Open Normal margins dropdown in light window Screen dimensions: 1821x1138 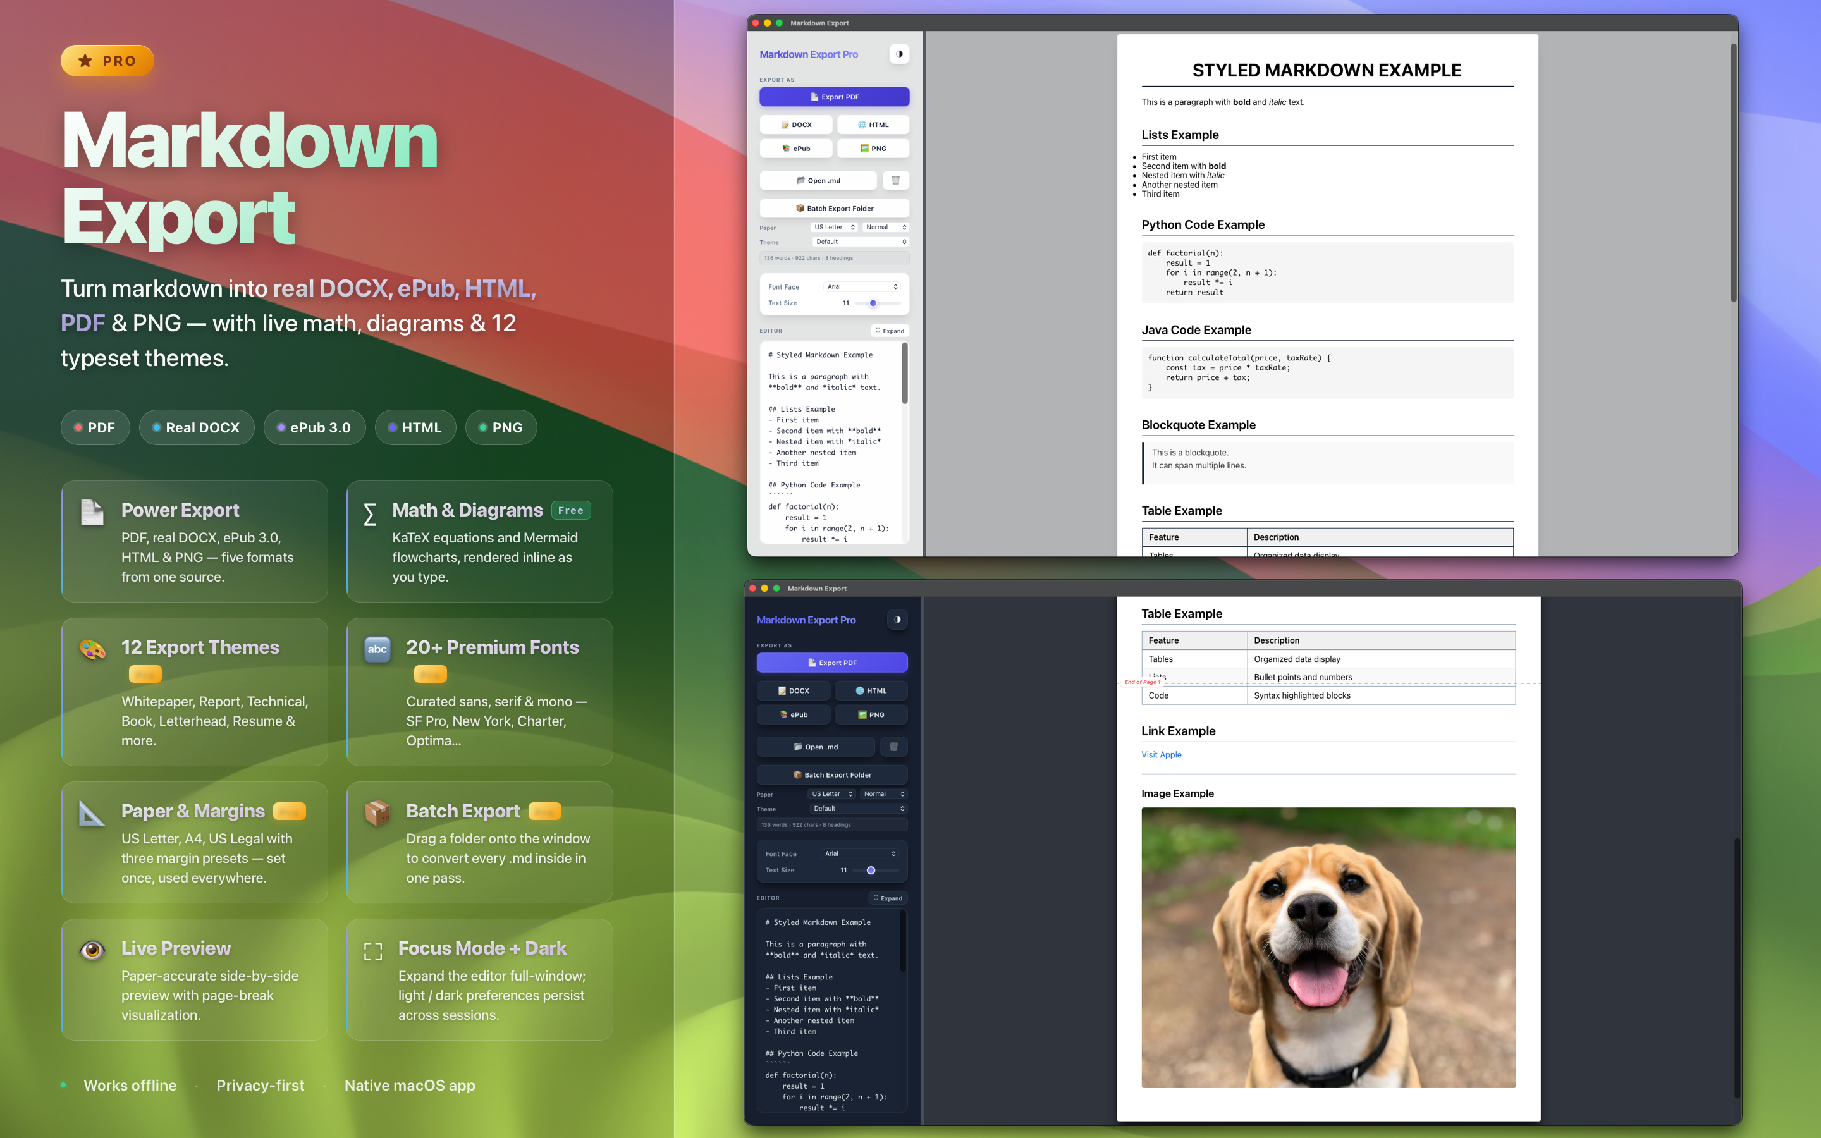click(x=886, y=228)
